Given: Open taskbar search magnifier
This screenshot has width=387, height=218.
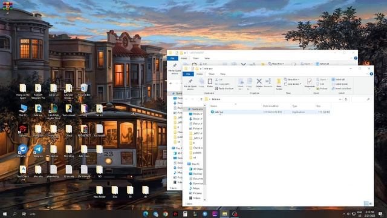Looking at the screenshot, I should (x=15, y=214).
